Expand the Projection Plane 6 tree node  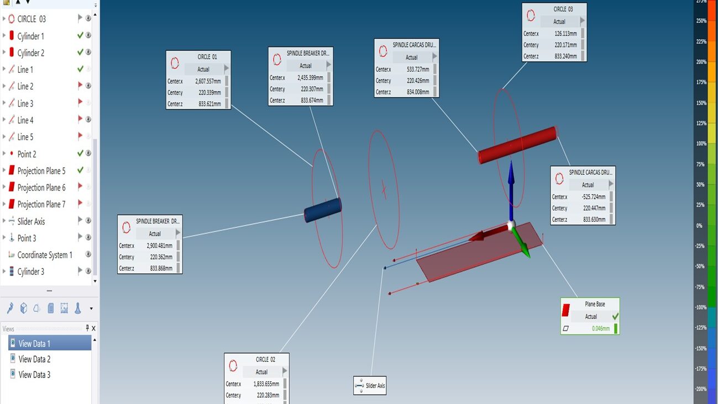coord(4,188)
